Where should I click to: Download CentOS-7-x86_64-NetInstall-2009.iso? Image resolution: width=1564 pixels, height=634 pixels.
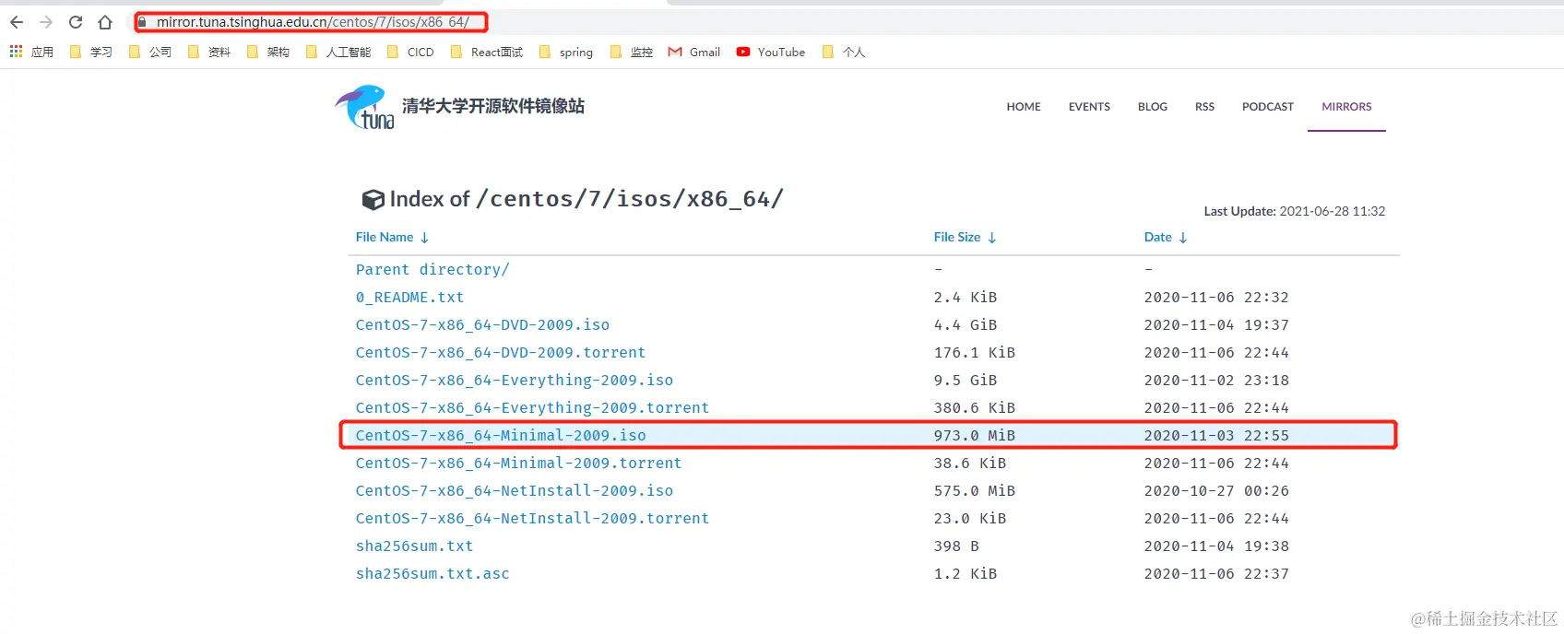[515, 491]
